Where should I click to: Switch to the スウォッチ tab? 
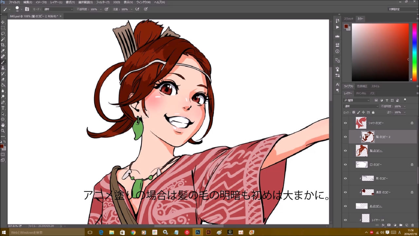[349, 19]
